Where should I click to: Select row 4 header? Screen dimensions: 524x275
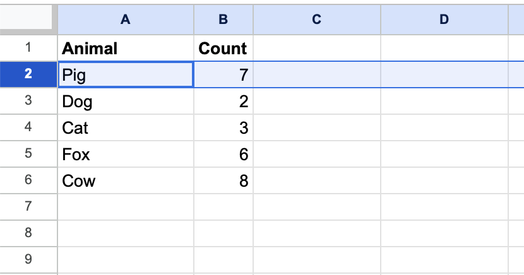(x=28, y=127)
